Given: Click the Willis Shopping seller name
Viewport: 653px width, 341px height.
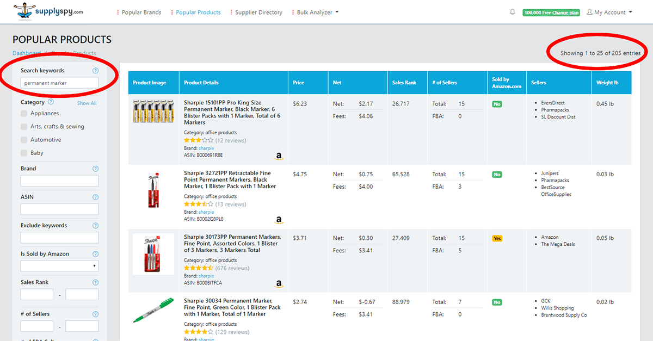Looking at the screenshot, I should click(557, 308).
